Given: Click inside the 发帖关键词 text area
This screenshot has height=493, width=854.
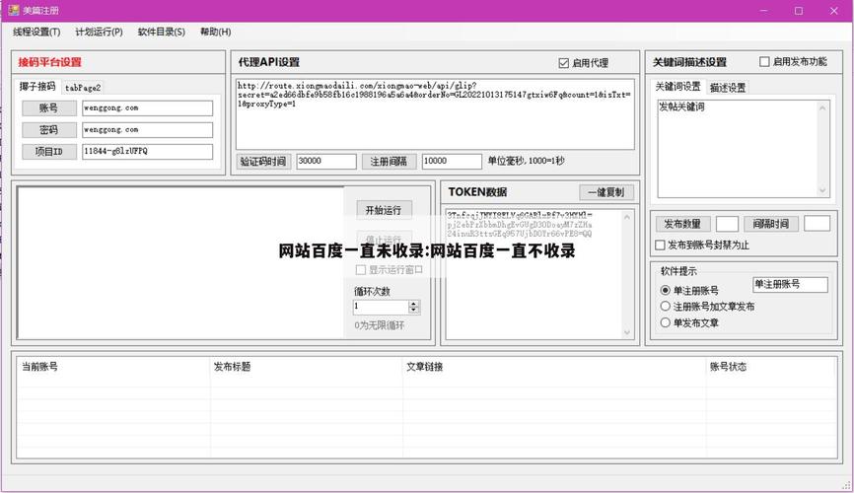Looking at the screenshot, I should coord(738,149).
